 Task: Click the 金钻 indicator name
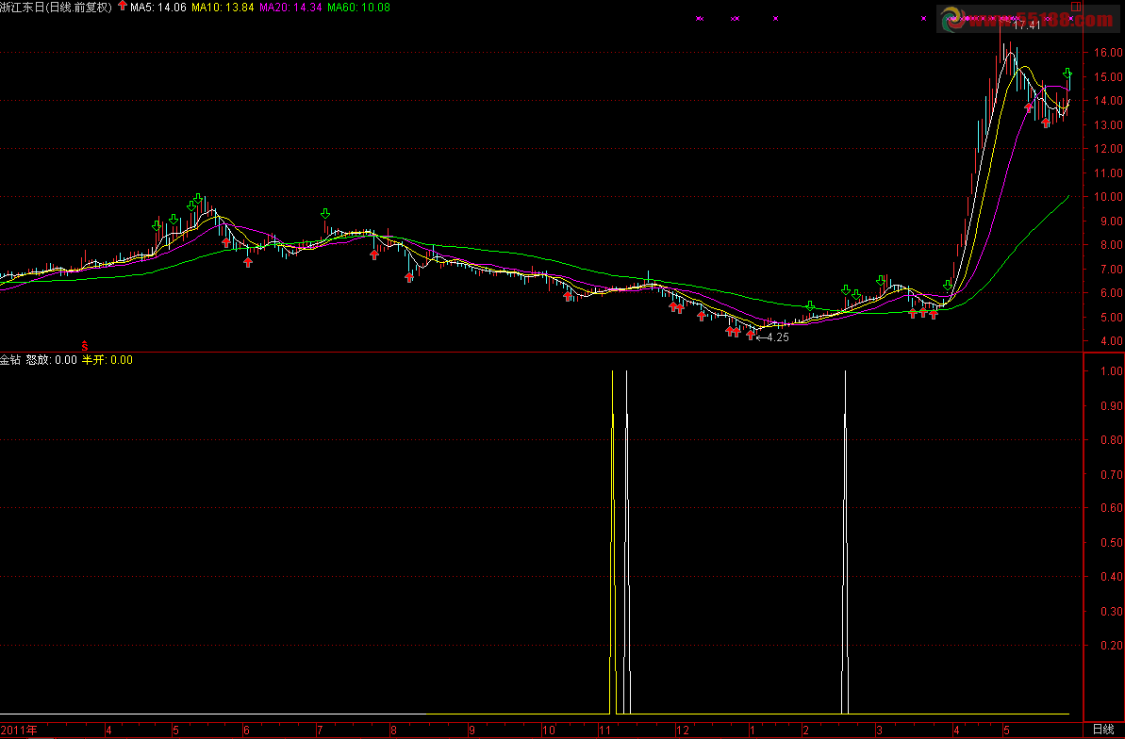[x=10, y=360]
